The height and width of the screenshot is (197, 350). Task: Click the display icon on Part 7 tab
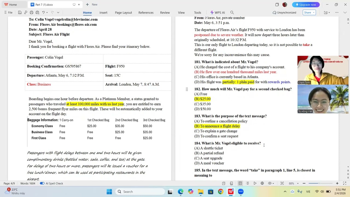point(74,5)
